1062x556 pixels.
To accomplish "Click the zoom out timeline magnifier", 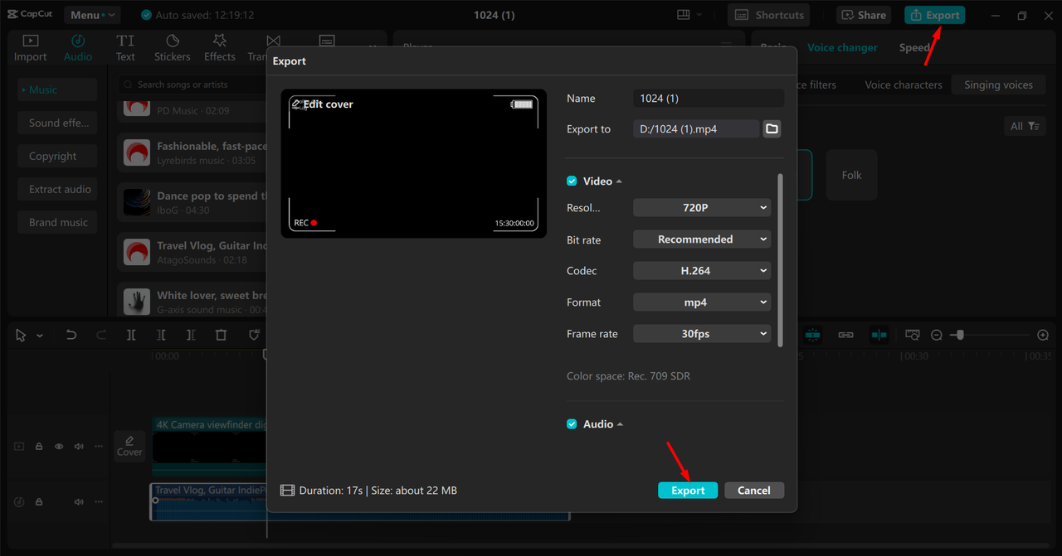I will pyautogui.click(x=937, y=335).
